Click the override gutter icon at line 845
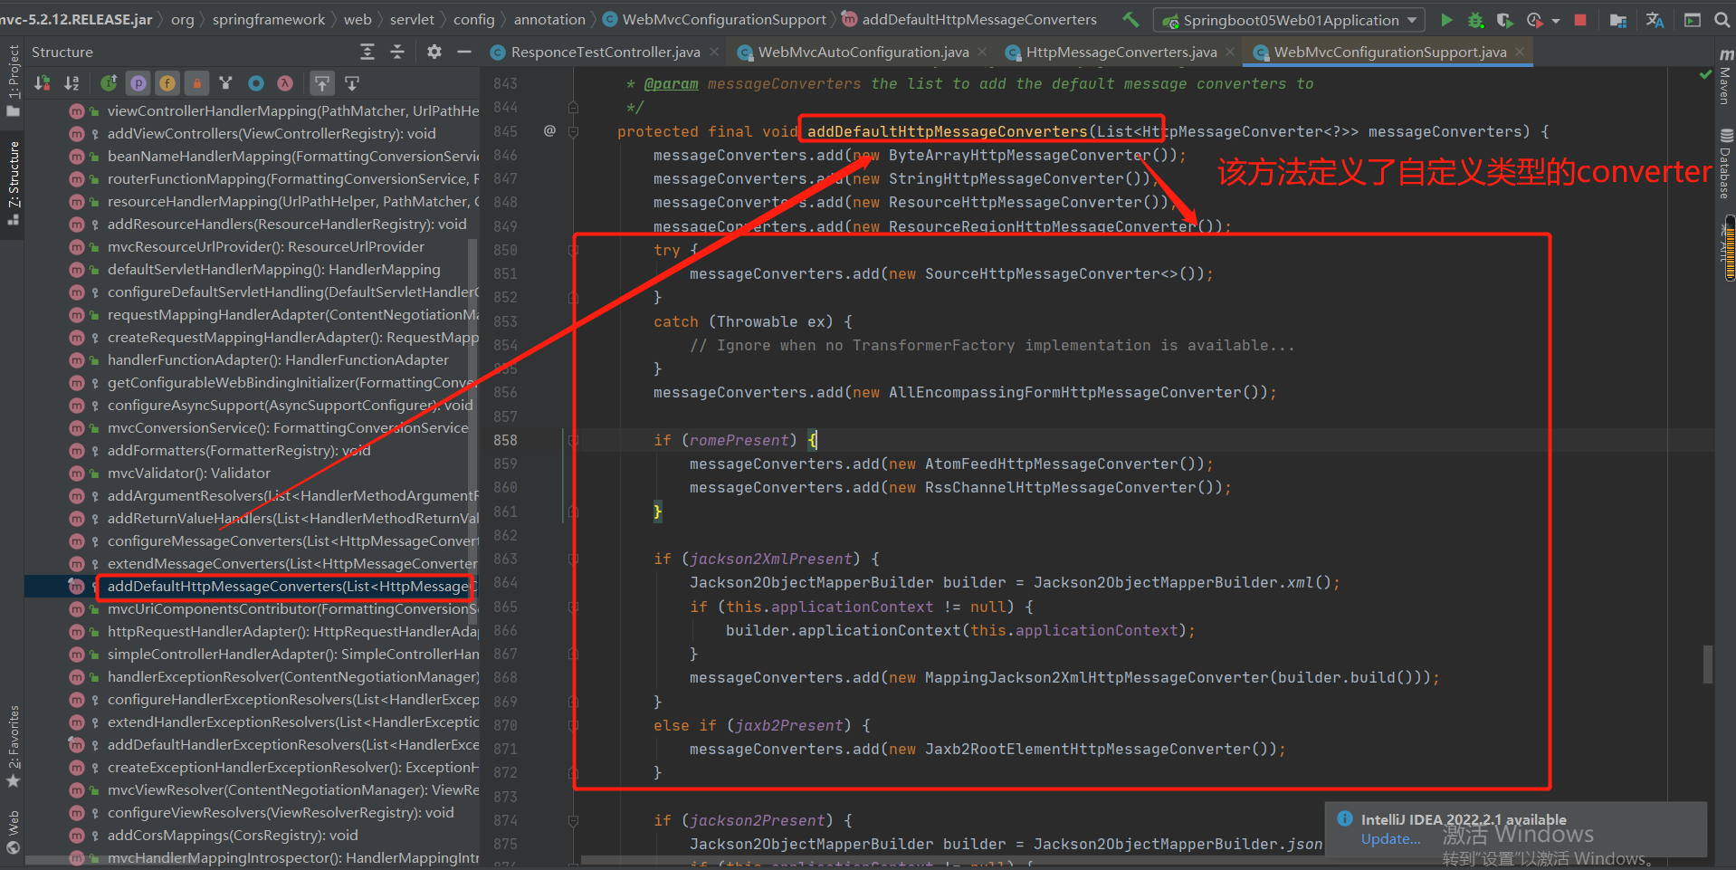1736x870 pixels. pos(549,130)
